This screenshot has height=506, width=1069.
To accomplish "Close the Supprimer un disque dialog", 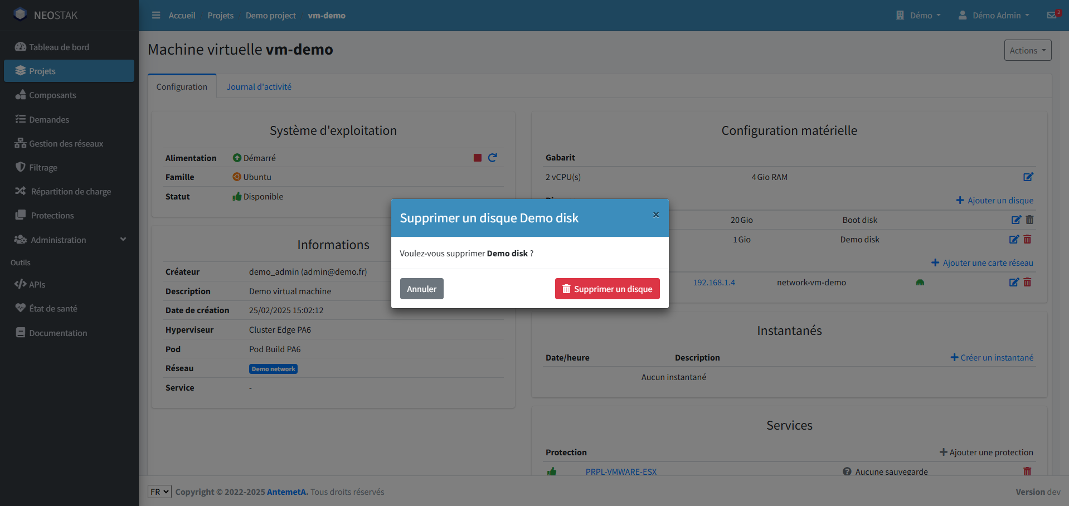I will [x=655, y=215].
